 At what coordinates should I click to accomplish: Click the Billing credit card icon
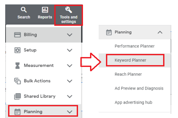[17, 35]
